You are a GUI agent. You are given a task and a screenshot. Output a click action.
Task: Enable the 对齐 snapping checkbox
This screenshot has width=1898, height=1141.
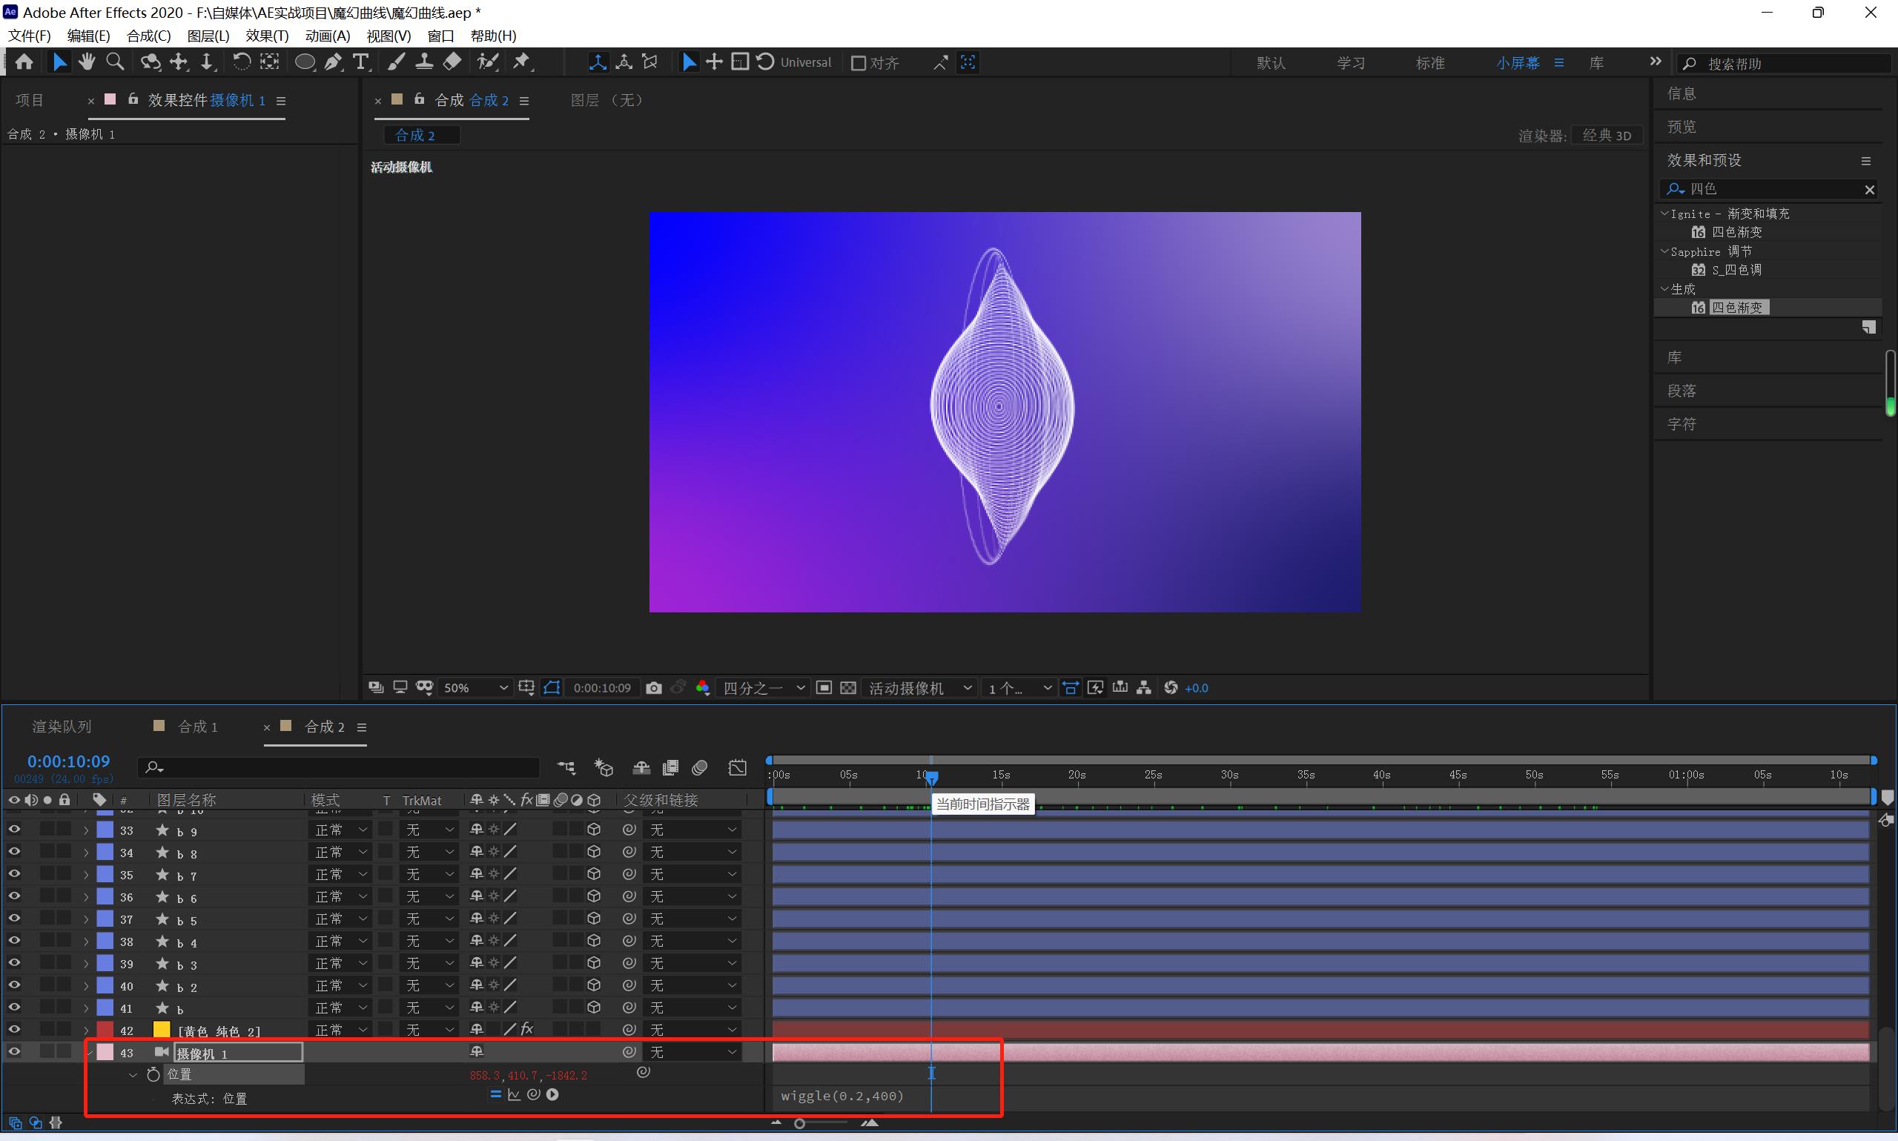tap(859, 63)
